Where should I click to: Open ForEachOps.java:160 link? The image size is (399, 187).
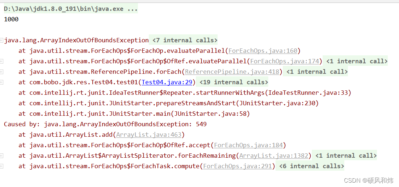tap(263, 51)
